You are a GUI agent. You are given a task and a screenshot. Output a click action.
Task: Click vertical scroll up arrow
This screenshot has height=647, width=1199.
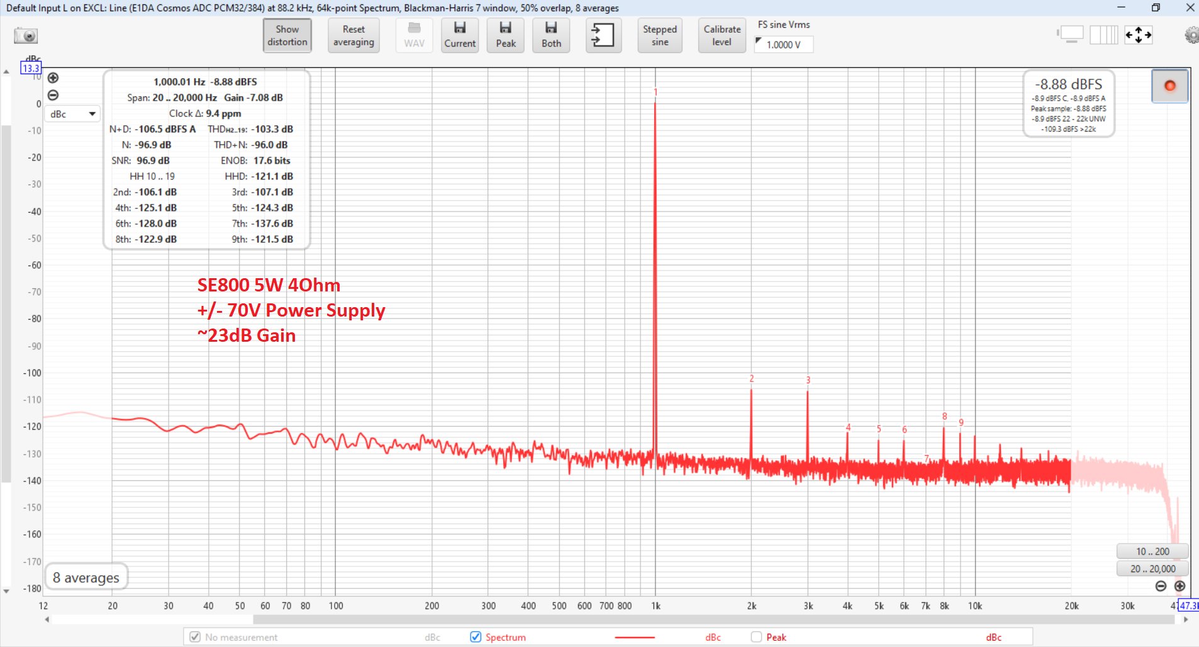coord(6,72)
